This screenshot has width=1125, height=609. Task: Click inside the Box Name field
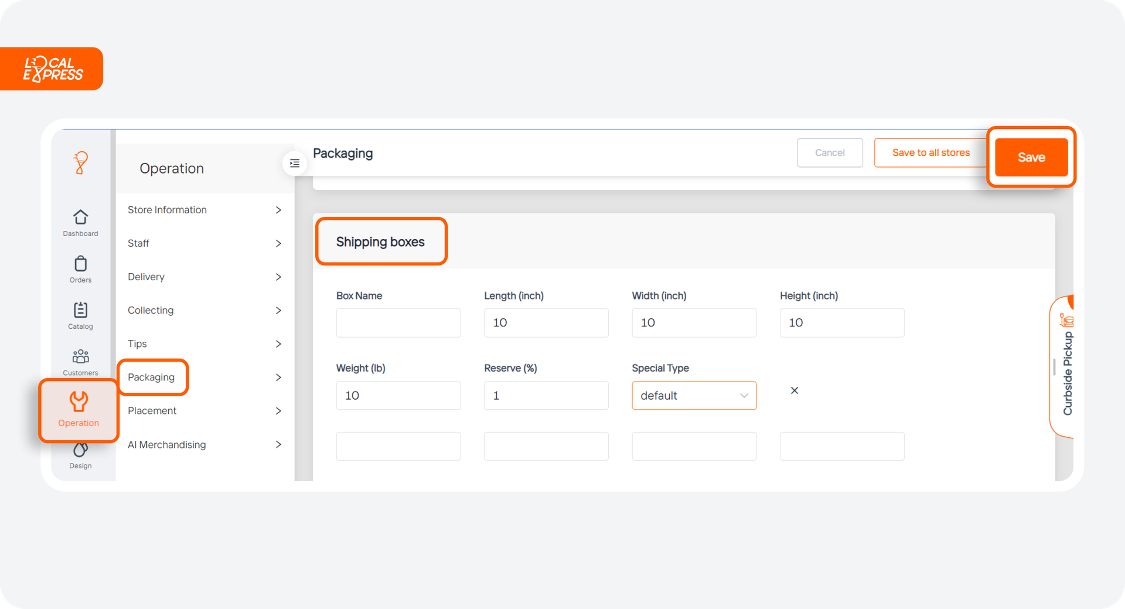tap(398, 322)
